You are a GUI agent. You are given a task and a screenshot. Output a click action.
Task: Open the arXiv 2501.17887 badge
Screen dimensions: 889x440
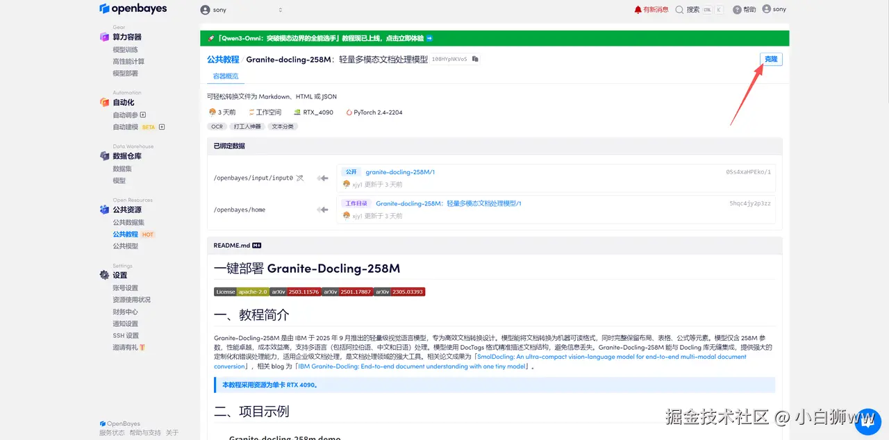(x=347, y=291)
